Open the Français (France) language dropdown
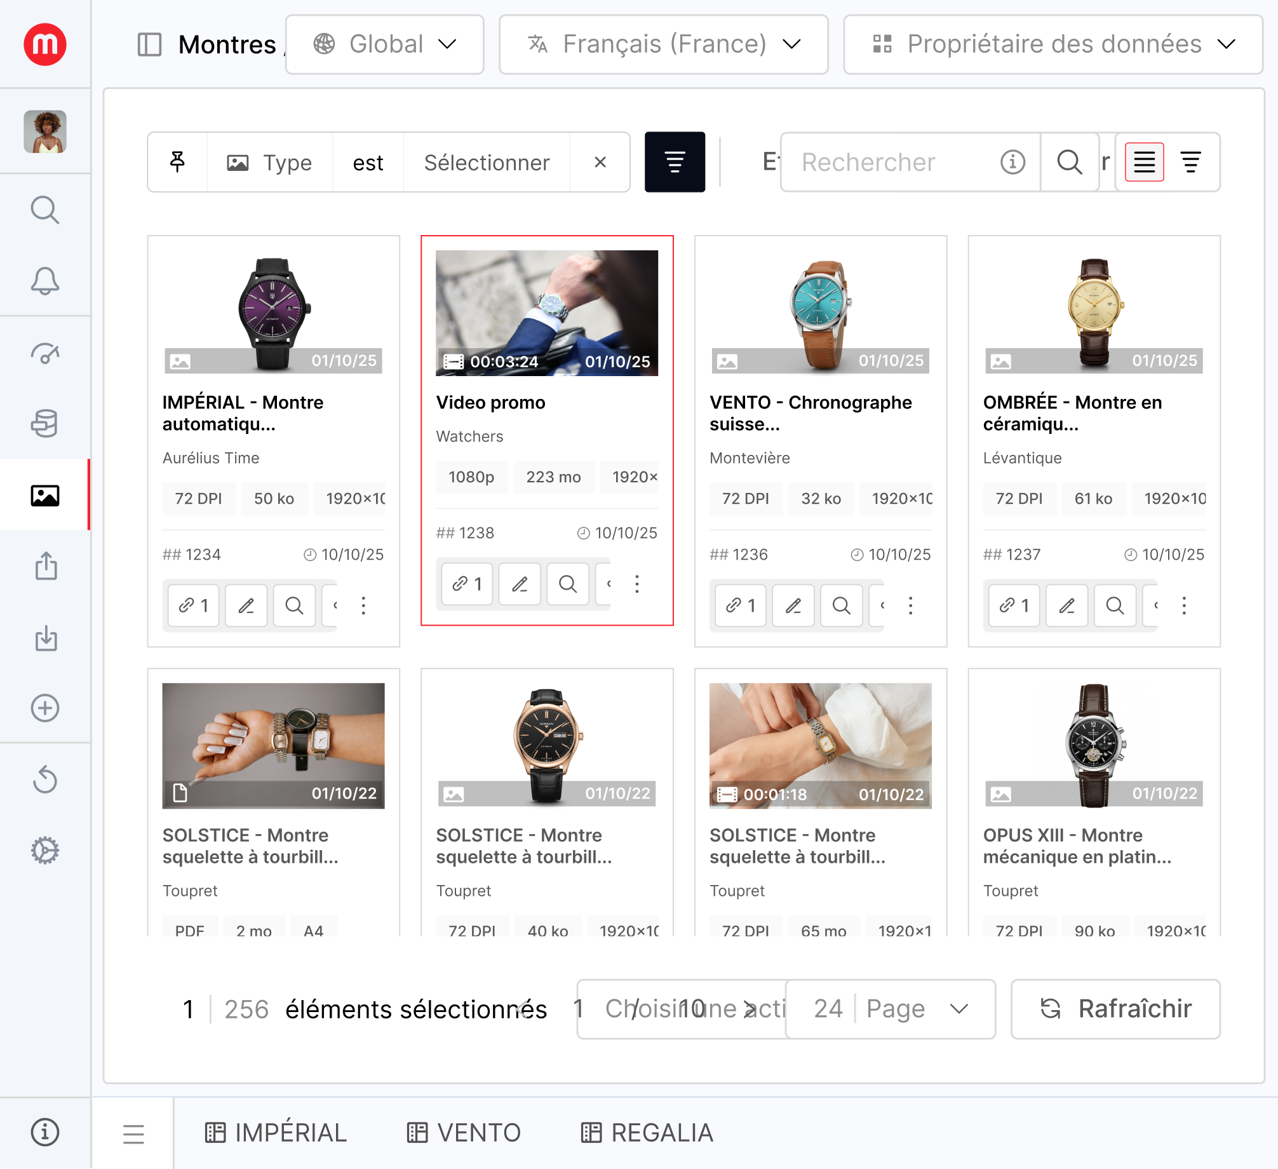 pos(663,44)
